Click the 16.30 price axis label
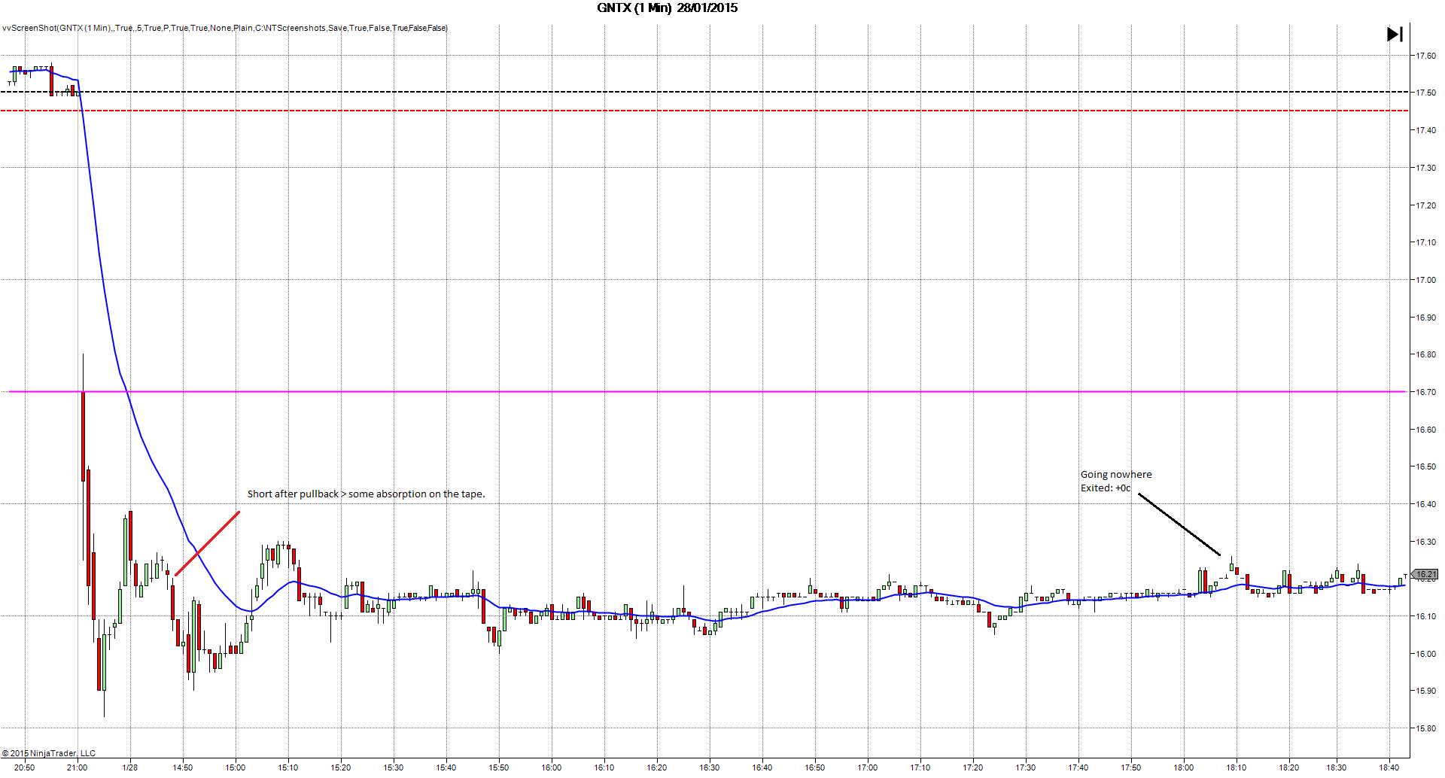 1426,542
